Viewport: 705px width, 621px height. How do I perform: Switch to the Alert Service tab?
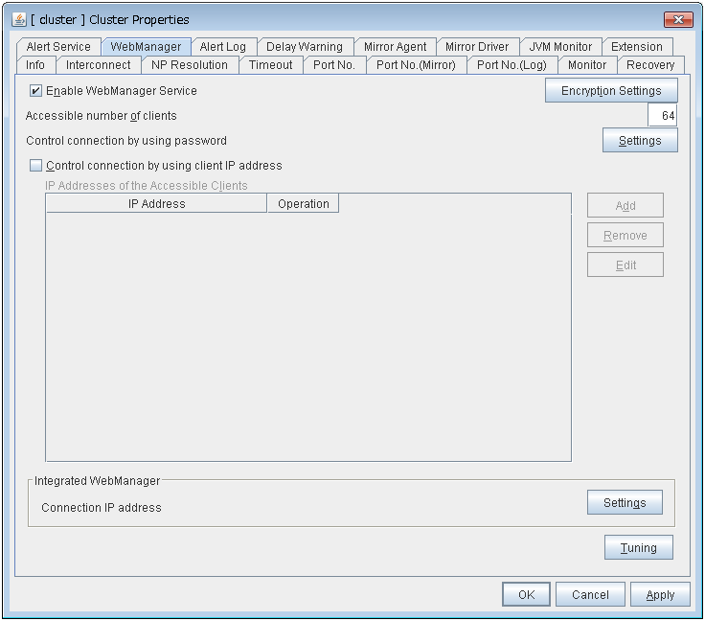(x=58, y=47)
